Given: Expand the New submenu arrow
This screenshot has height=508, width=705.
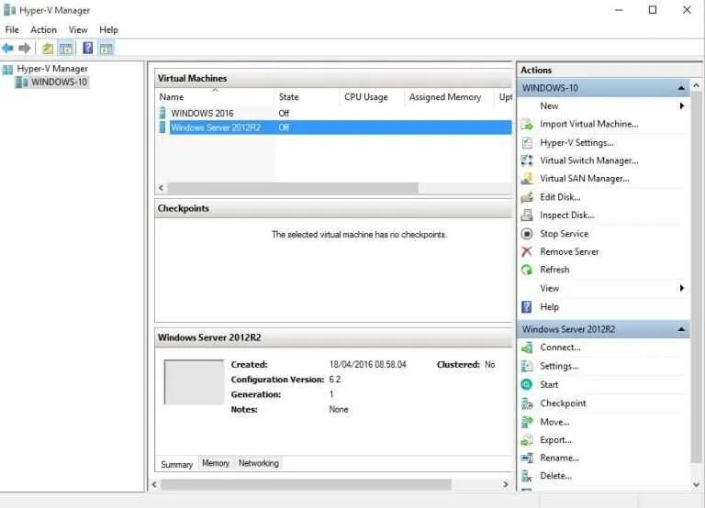Looking at the screenshot, I should click(682, 106).
